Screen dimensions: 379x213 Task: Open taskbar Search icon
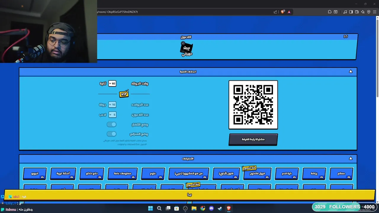click(x=159, y=208)
